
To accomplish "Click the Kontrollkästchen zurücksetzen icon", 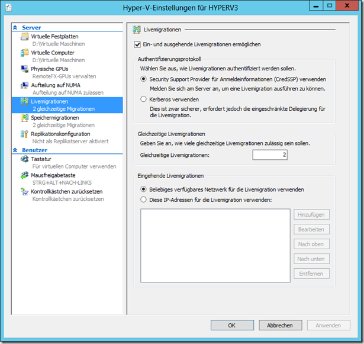I will pos(25,192).
